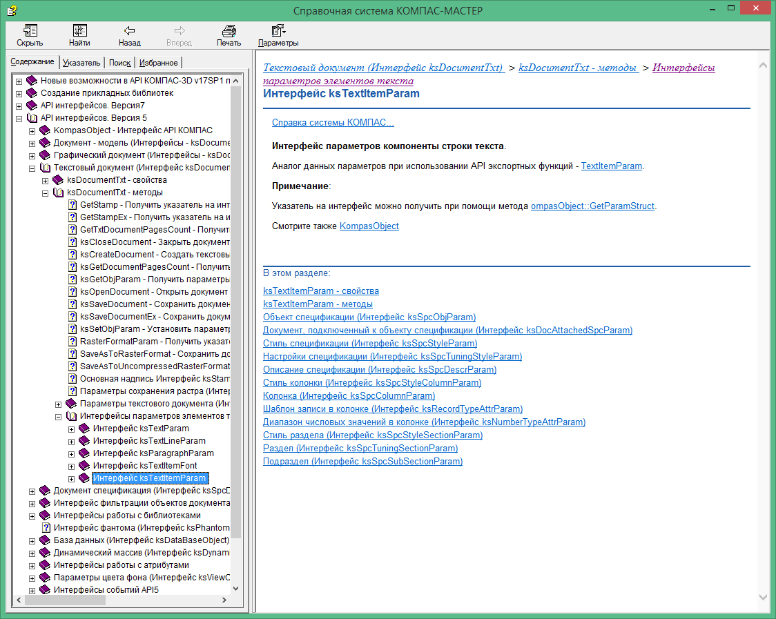
Task: Open Раздел (ksSpcTuningSectionParam) link
Action: (x=360, y=449)
